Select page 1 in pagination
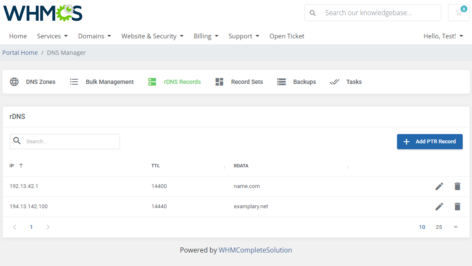This screenshot has width=472, height=266. [31, 227]
